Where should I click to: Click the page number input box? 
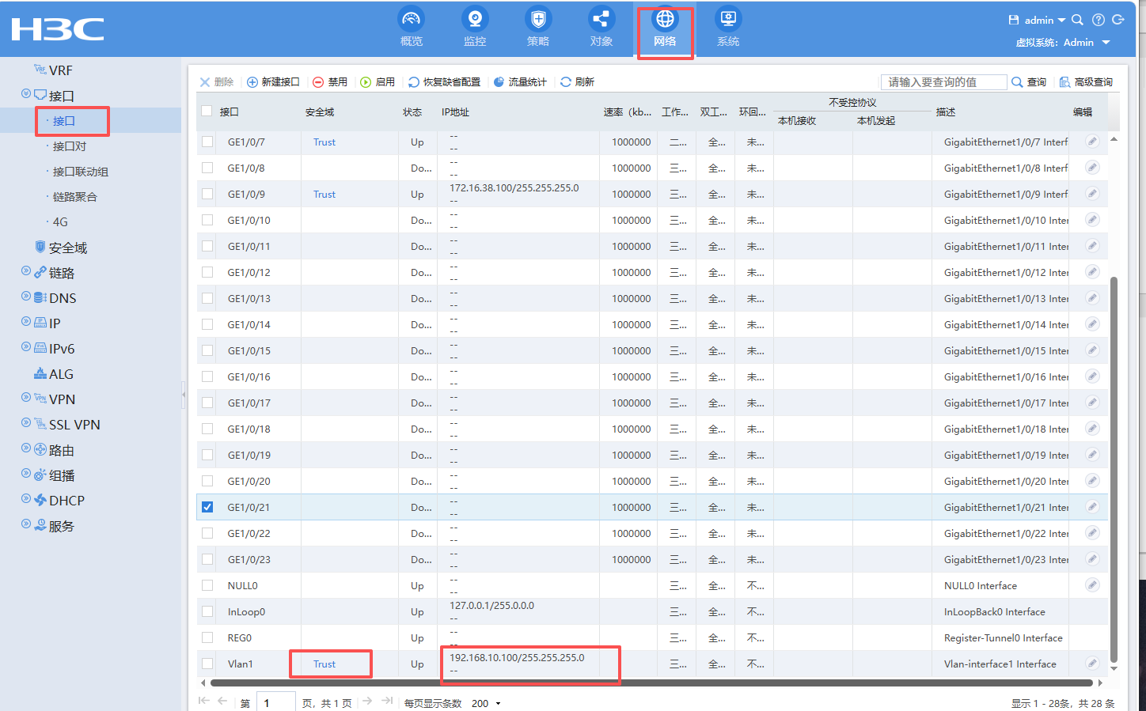(276, 703)
